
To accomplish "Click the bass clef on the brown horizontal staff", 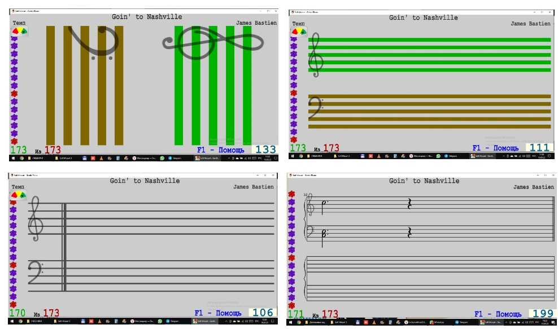I will tap(316, 108).
